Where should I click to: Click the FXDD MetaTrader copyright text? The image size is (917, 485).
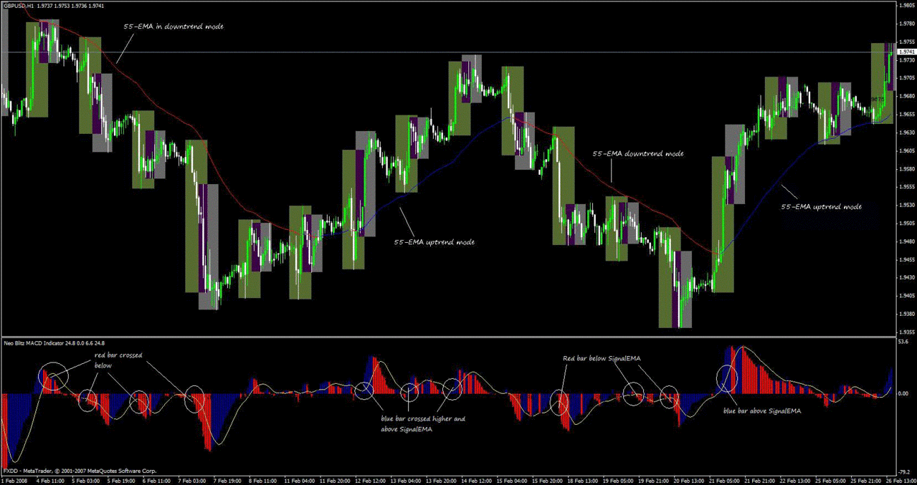79,471
